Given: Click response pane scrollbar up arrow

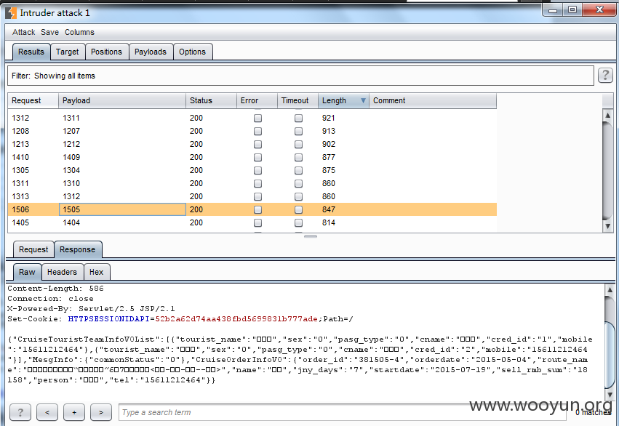Looking at the screenshot, I should 610,290.
